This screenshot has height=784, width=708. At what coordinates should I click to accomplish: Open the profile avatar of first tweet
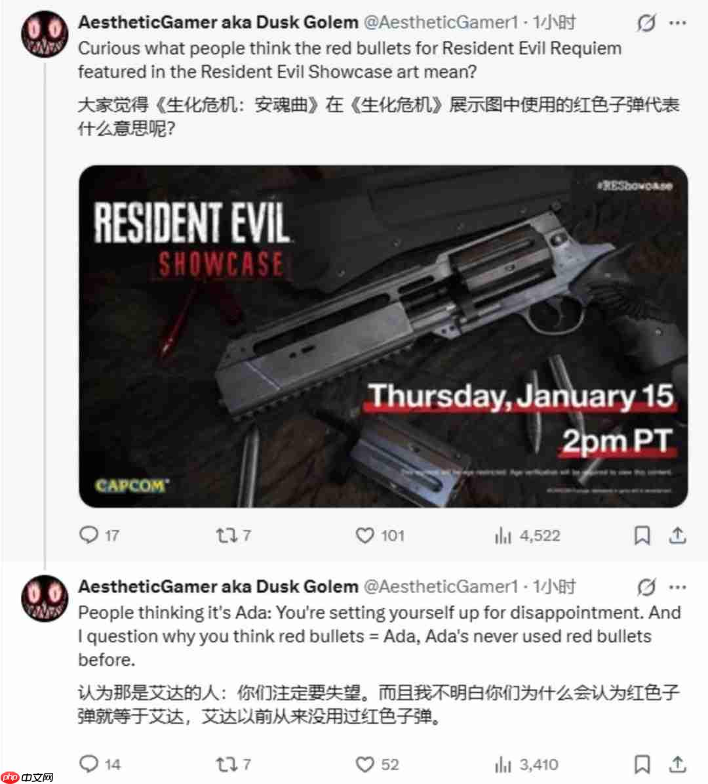45,34
